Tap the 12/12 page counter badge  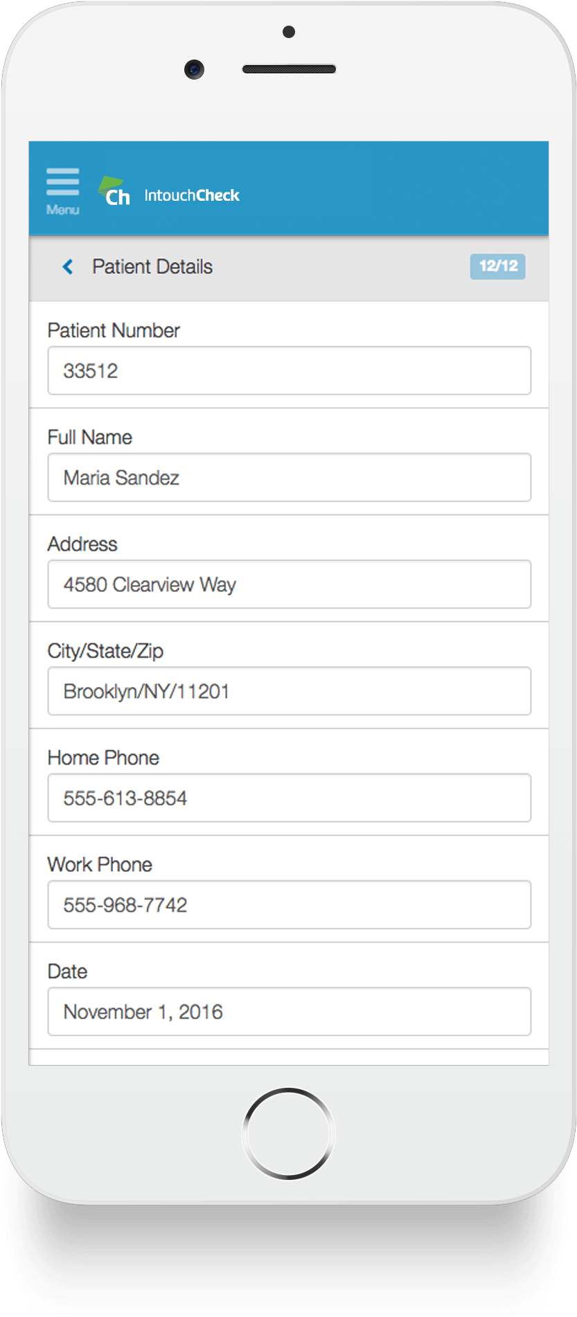coord(497,267)
